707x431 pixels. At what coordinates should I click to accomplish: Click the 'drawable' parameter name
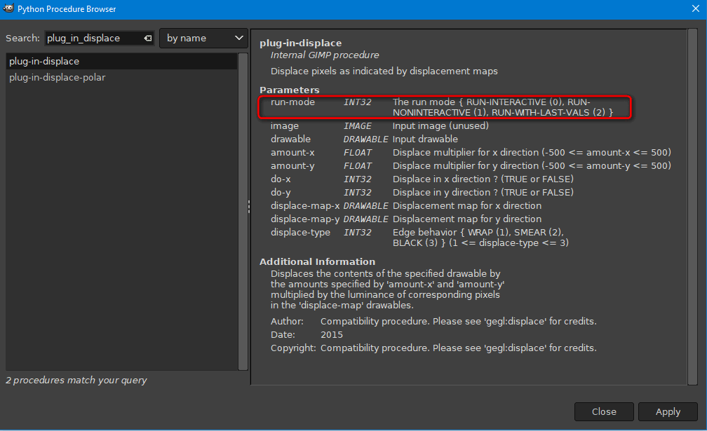[x=290, y=139]
